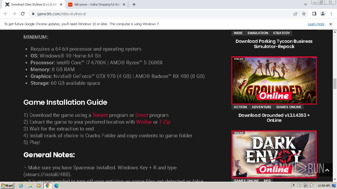
Task: Open Chrome side panel
Action: pyautogui.click(x=314, y=14)
